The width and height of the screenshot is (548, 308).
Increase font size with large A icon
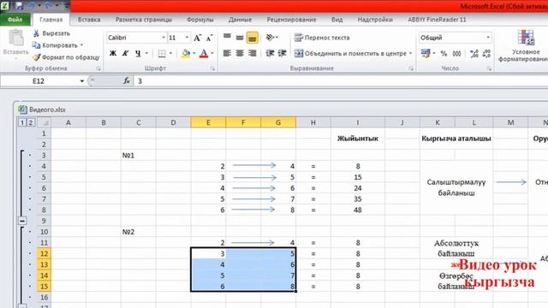click(197, 38)
